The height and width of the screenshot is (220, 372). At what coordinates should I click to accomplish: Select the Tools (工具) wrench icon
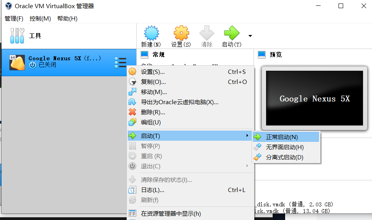tap(17, 36)
